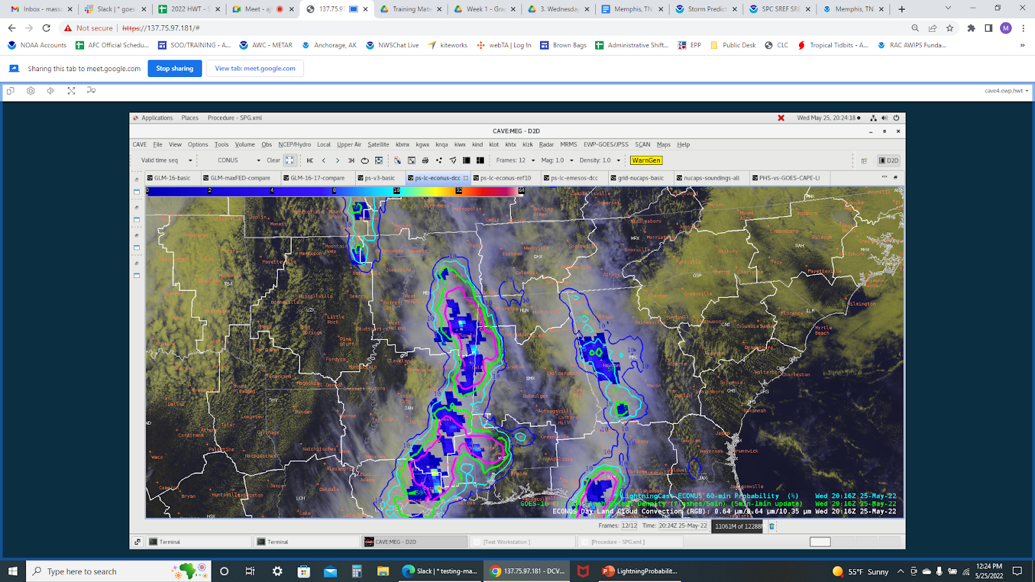Toggle the D2D perspective button
The image size is (1035, 582).
889,160
